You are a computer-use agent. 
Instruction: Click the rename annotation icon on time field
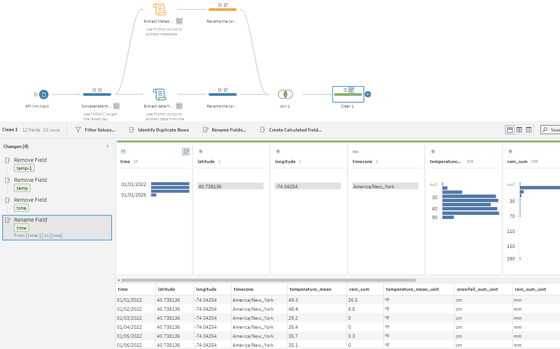[186, 151]
